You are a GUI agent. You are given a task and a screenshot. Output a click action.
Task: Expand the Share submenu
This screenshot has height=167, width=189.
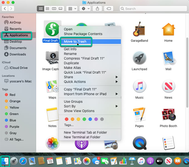(90, 77)
